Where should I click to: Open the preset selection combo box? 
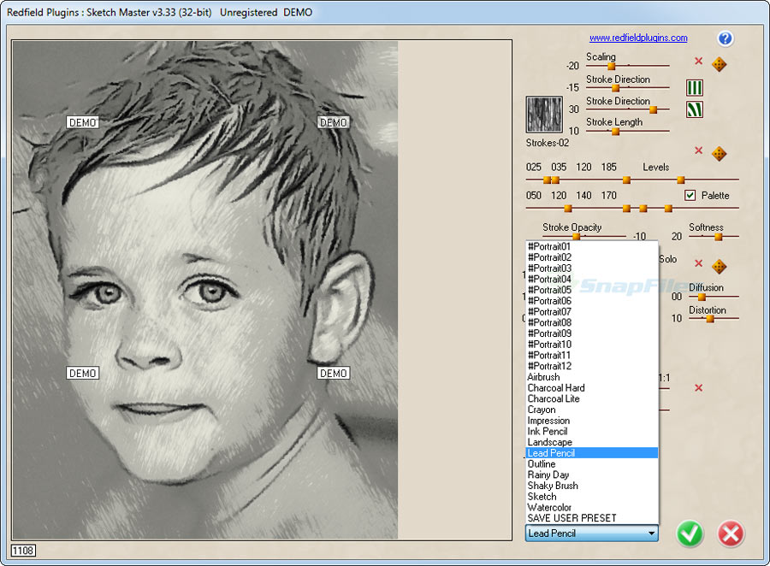[652, 533]
